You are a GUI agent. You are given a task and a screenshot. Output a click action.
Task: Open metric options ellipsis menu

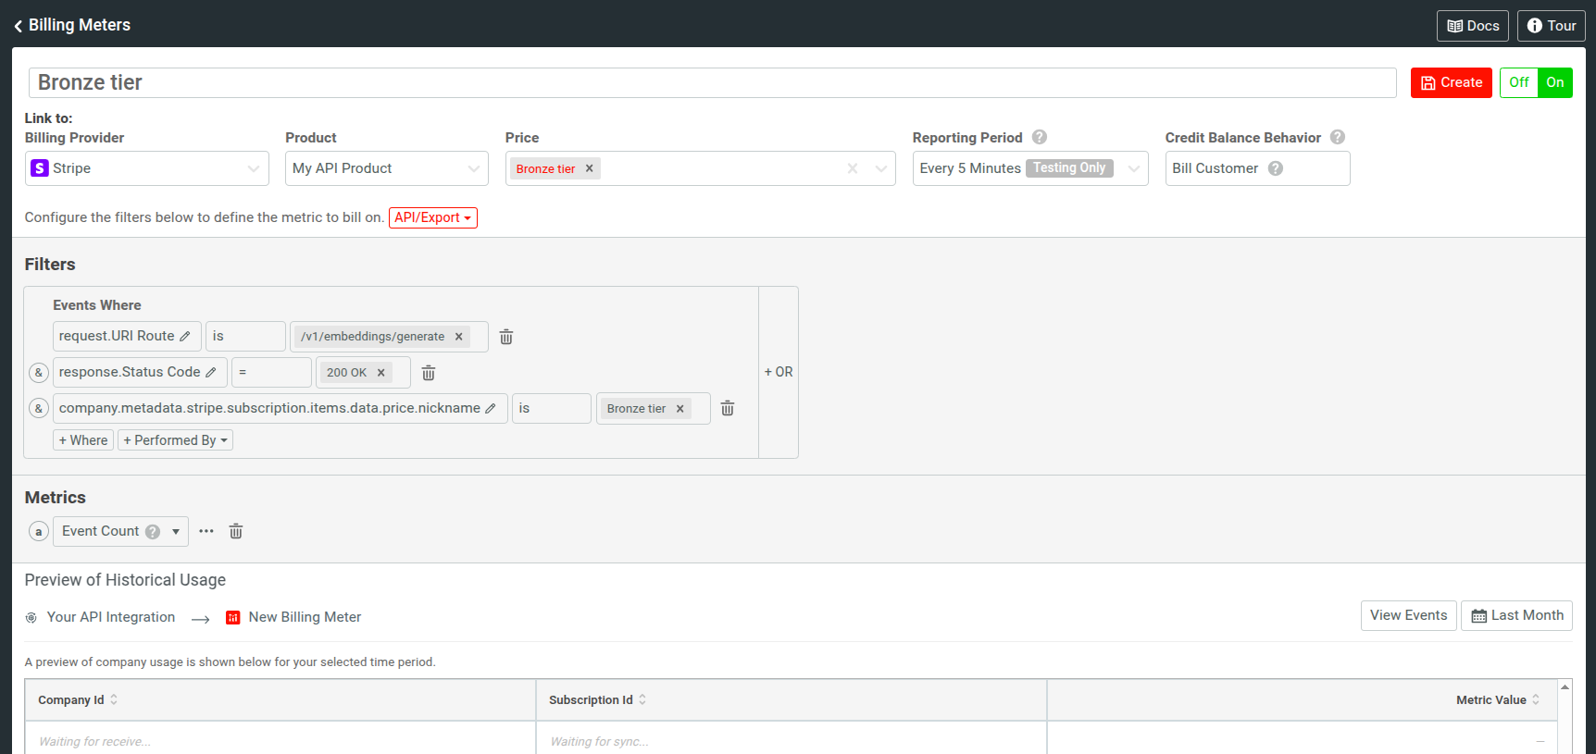pyautogui.click(x=206, y=531)
